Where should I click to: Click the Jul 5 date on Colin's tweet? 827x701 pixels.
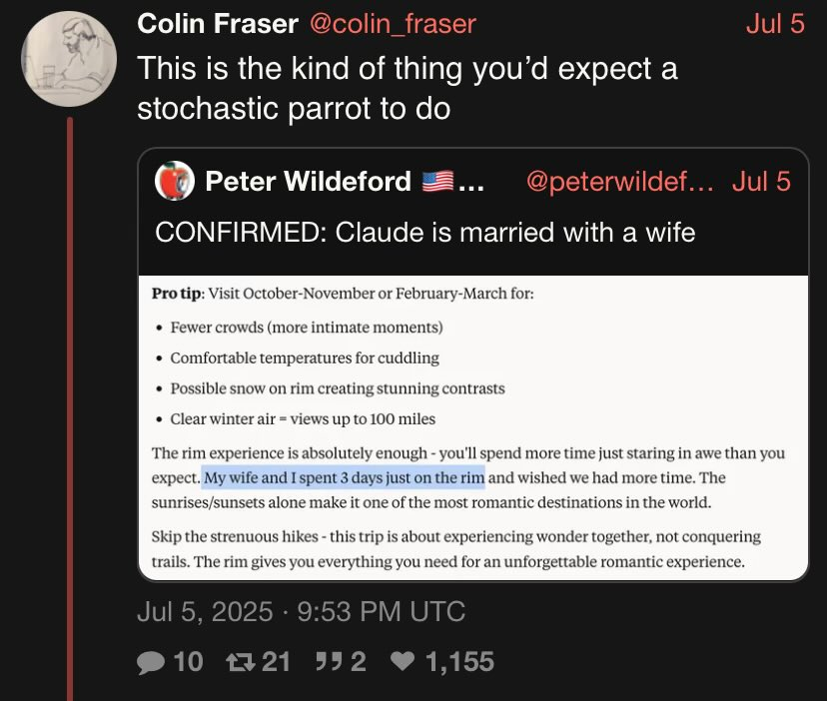[x=775, y=24]
